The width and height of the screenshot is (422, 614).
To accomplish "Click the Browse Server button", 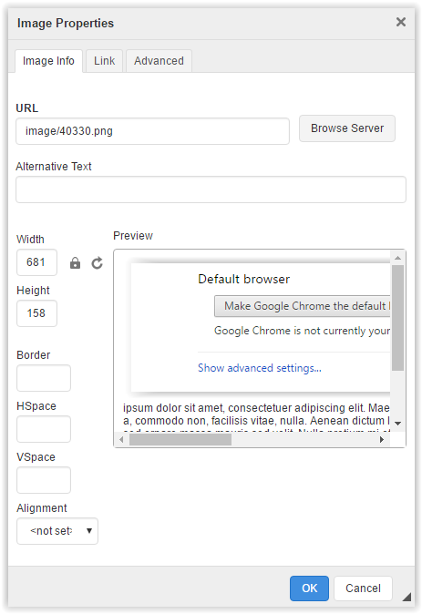I will (x=347, y=128).
